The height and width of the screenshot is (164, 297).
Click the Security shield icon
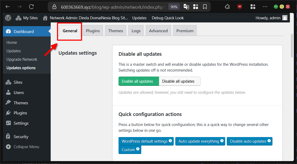[x=8, y=137]
